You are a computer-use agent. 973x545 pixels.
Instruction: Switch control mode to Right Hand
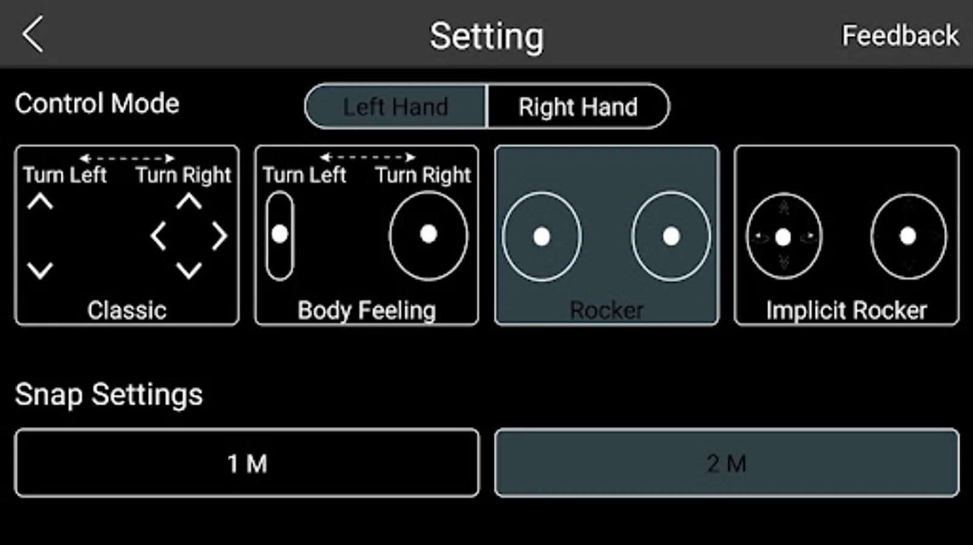(578, 107)
